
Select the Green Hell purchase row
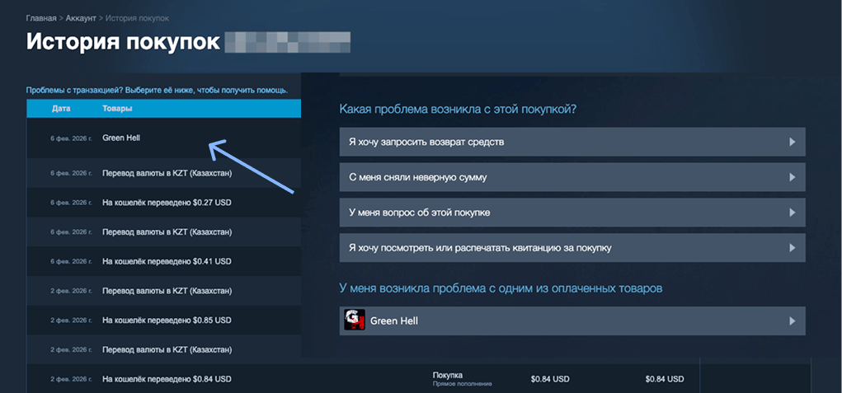click(x=164, y=138)
